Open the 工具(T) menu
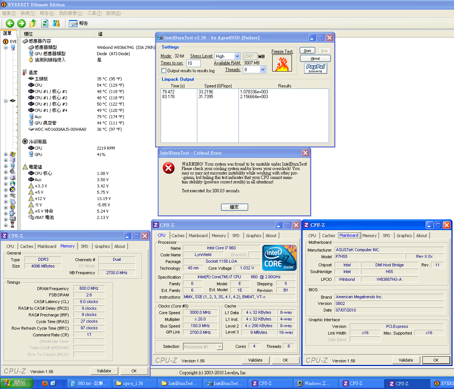Viewport: 454px width, 389px height. pos(94,13)
